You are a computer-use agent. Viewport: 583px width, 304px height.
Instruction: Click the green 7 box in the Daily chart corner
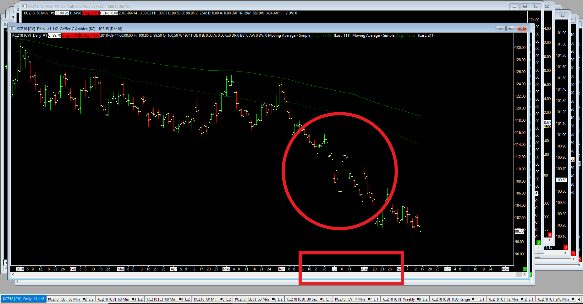(524, 269)
